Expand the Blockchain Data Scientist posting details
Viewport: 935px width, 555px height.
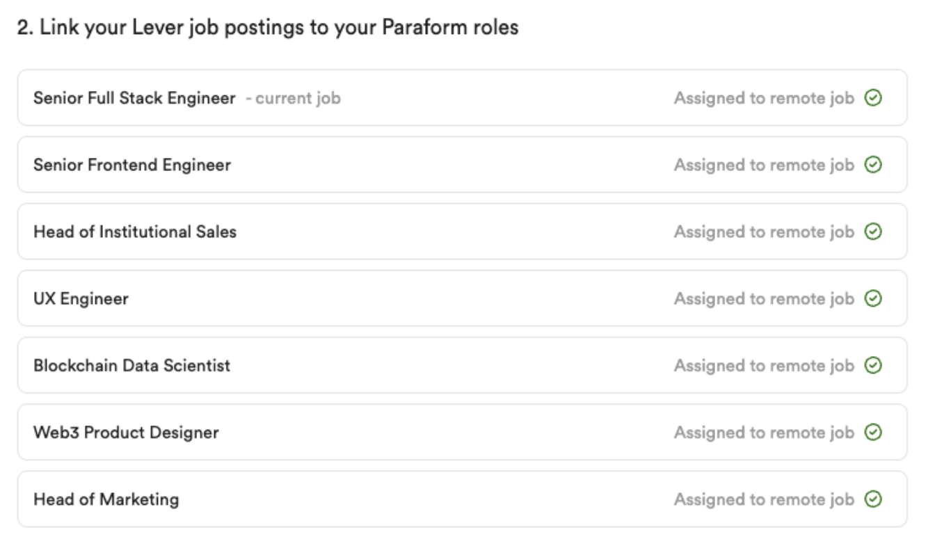pos(466,365)
